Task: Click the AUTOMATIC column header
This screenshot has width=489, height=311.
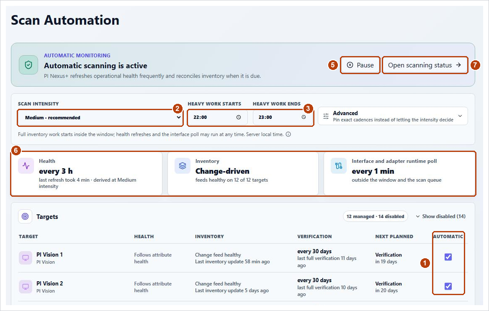Action: (448, 236)
